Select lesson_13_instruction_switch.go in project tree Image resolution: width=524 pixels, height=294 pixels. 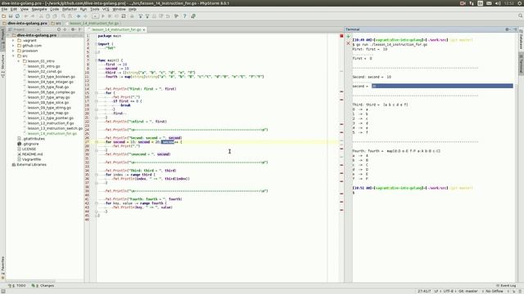[x=55, y=128]
